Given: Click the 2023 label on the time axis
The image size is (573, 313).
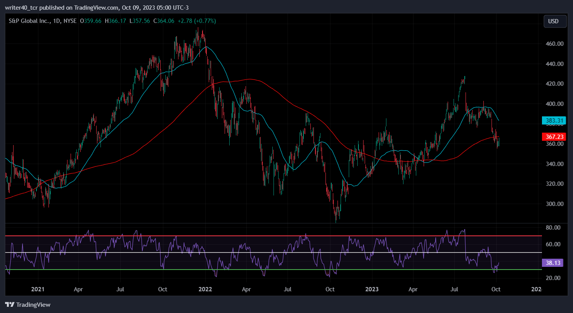Looking at the screenshot, I should click(x=372, y=289).
